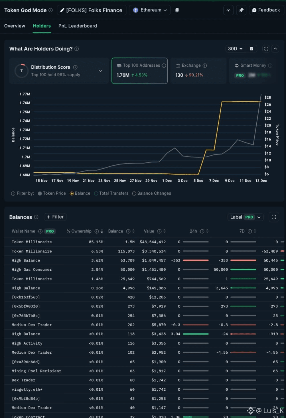
Task: Select the Balance Changes filter radio
Action: [x=134, y=193]
